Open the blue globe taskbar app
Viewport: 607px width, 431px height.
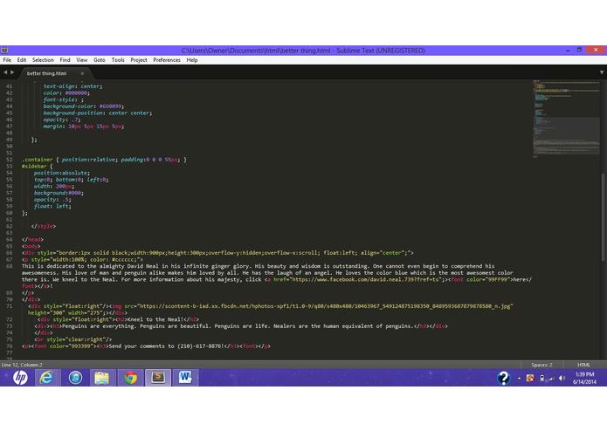tap(75, 378)
